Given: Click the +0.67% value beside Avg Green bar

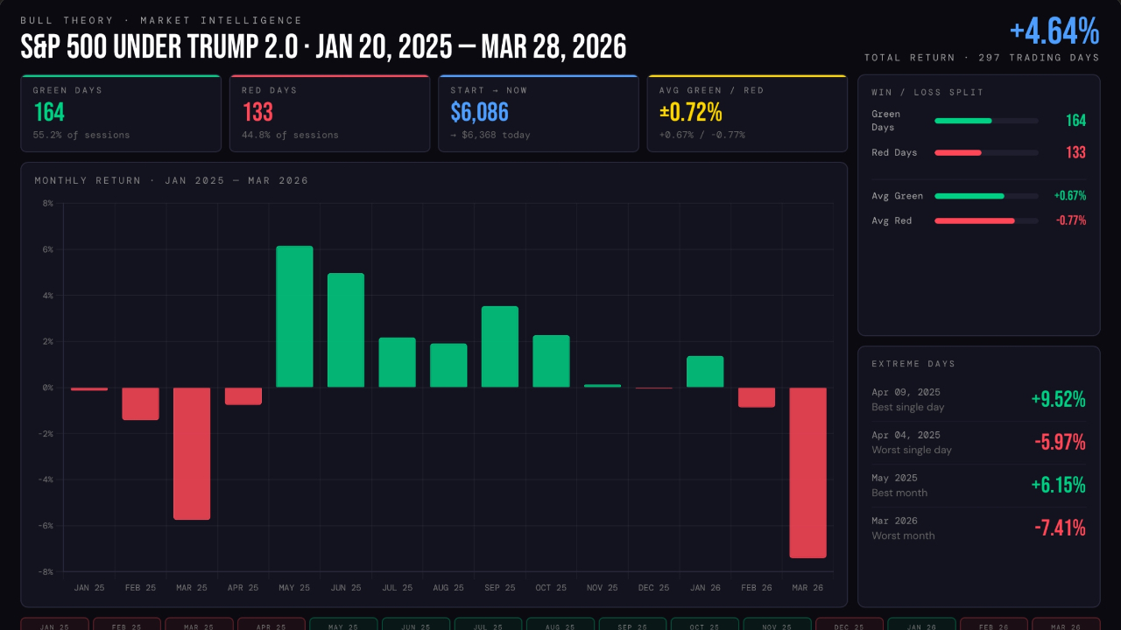Looking at the screenshot, I should coord(1070,196).
